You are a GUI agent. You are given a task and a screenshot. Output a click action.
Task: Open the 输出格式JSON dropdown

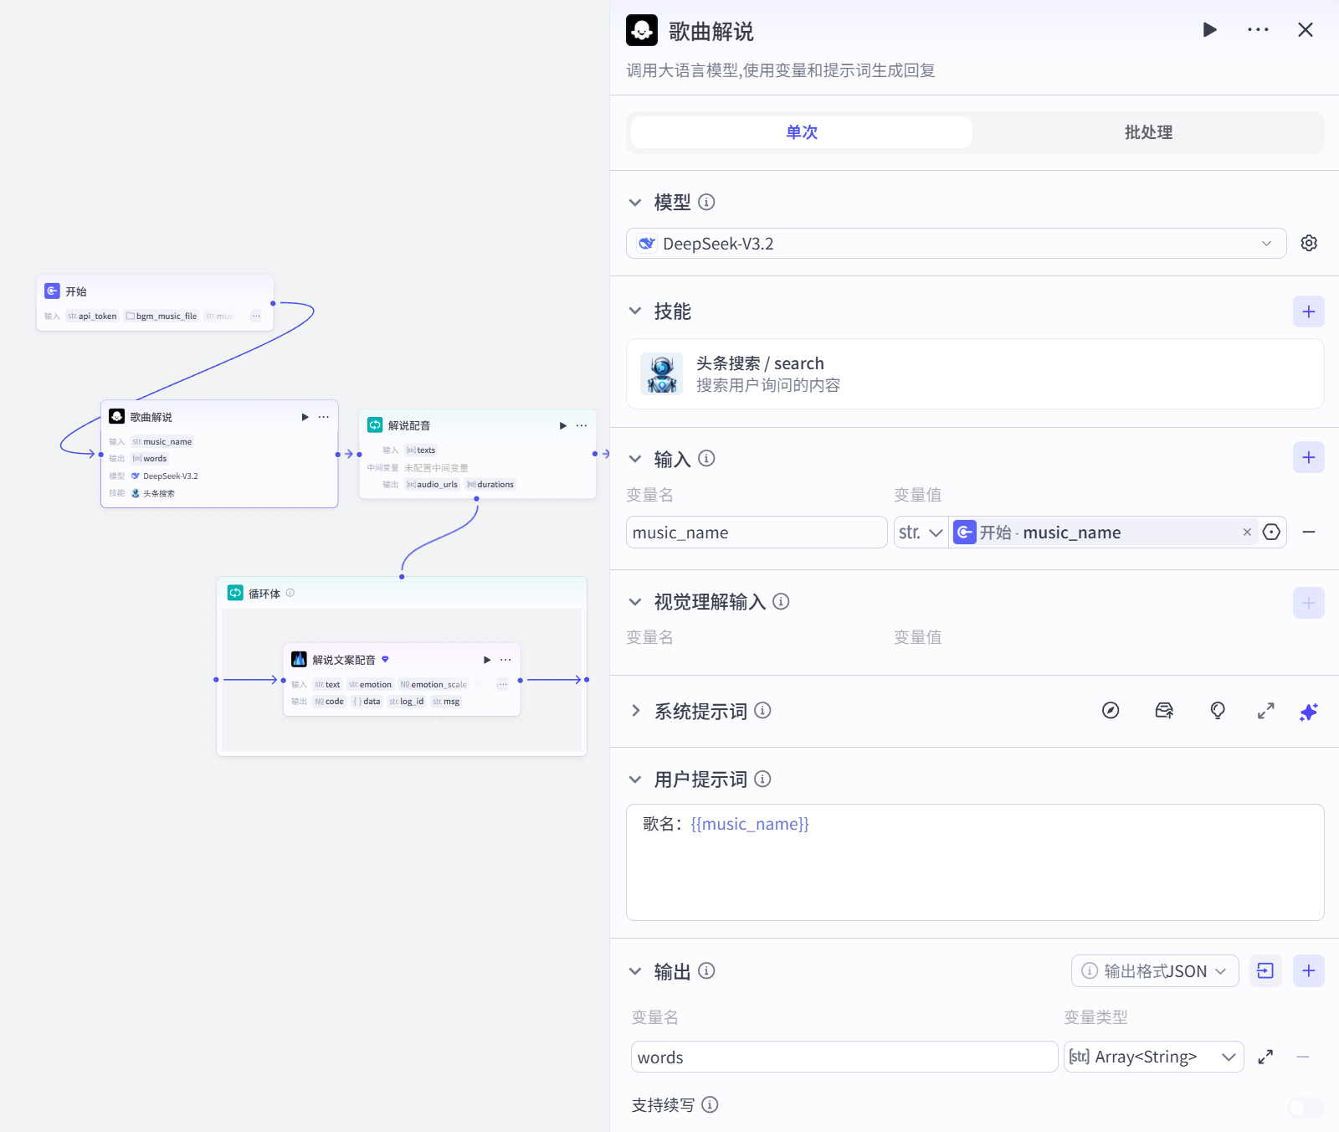tap(1155, 971)
